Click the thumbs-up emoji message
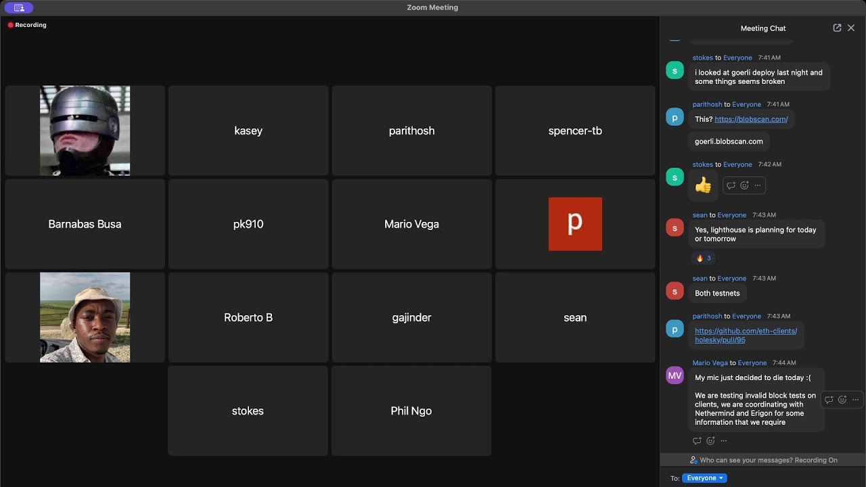Image resolution: width=866 pixels, height=487 pixels. [x=703, y=185]
